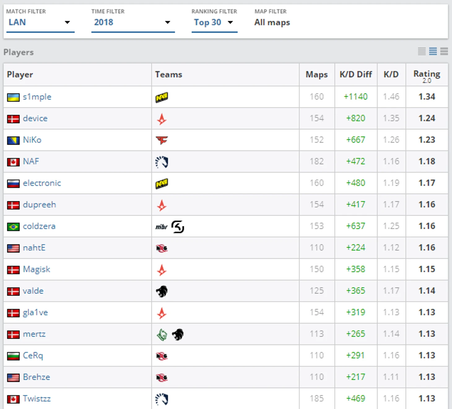Viewport: 452px width, 409px height.
Task: Open the All maps map filter
Action: pyautogui.click(x=272, y=23)
